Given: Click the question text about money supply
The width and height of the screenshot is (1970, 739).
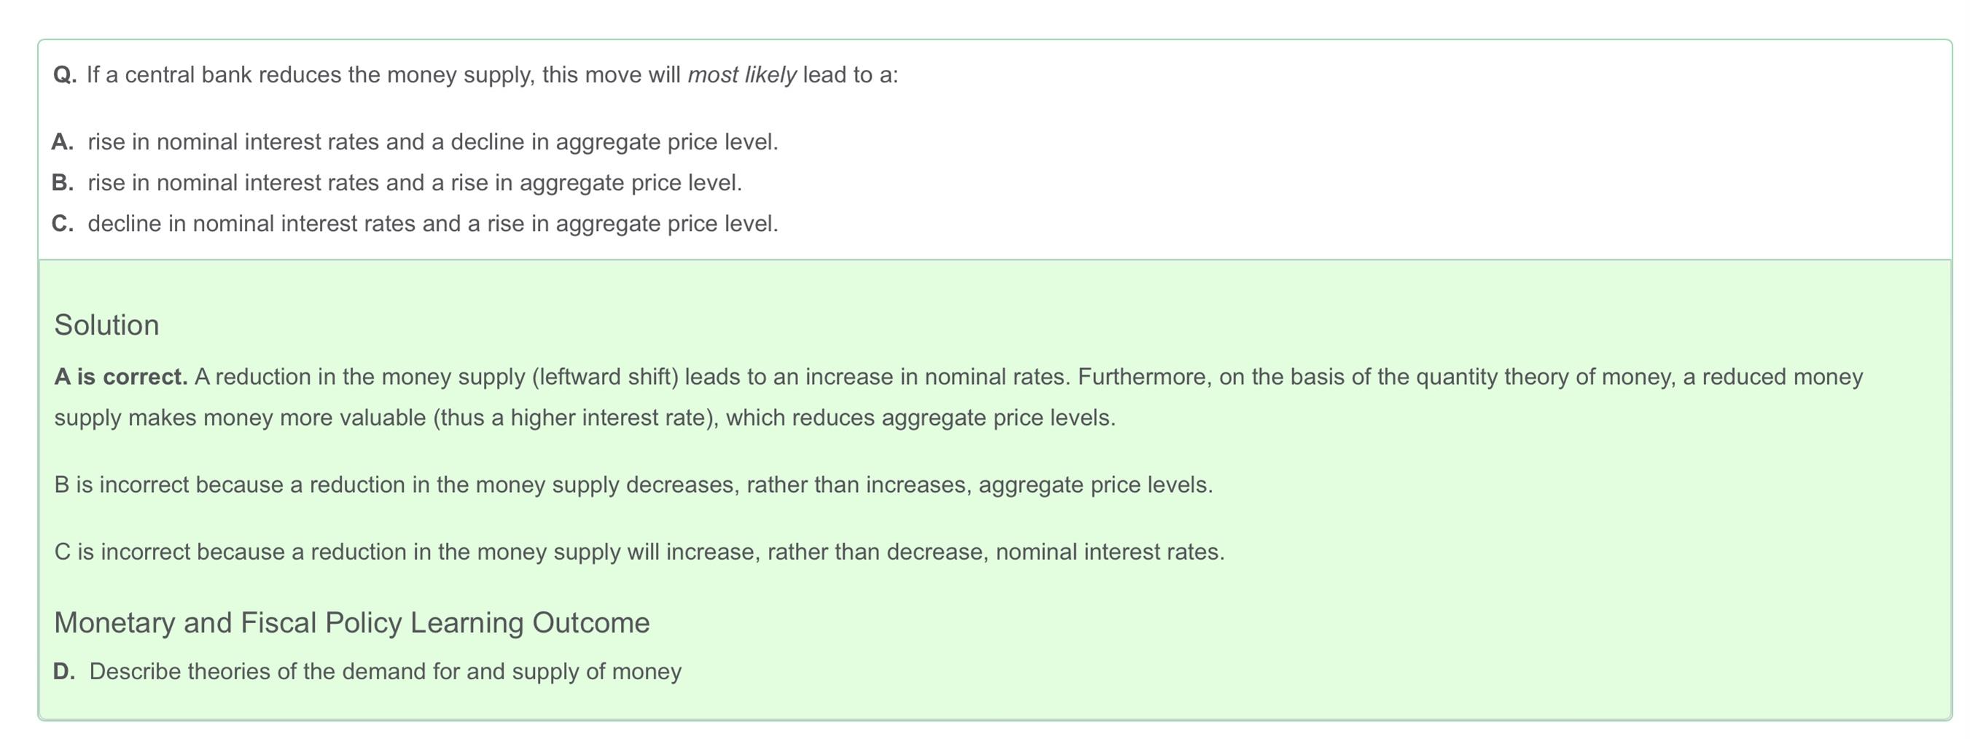Looking at the screenshot, I should click(493, 75).
